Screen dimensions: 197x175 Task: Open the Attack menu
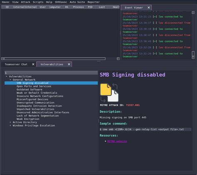coord(25,2)
